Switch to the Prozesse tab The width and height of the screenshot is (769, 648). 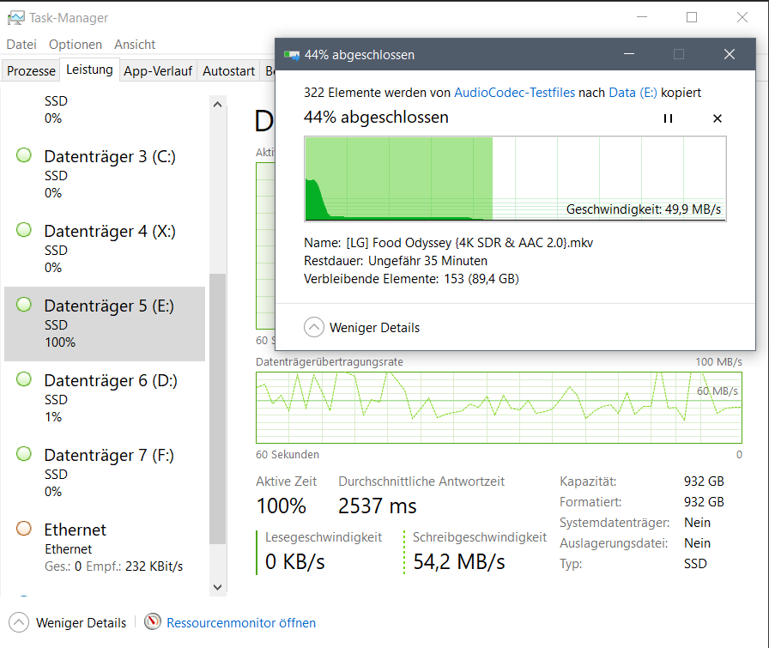point(31,71)
